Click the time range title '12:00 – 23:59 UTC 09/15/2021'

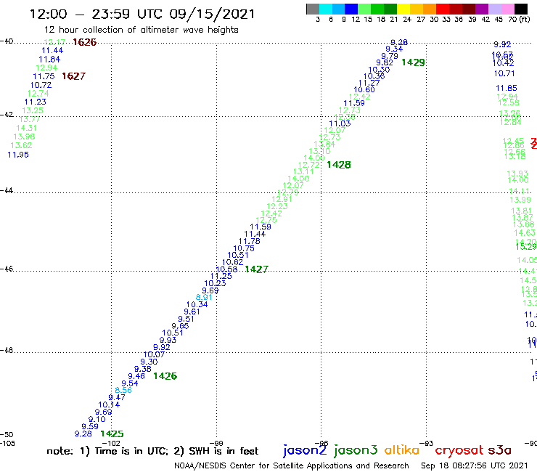(142, 14)
